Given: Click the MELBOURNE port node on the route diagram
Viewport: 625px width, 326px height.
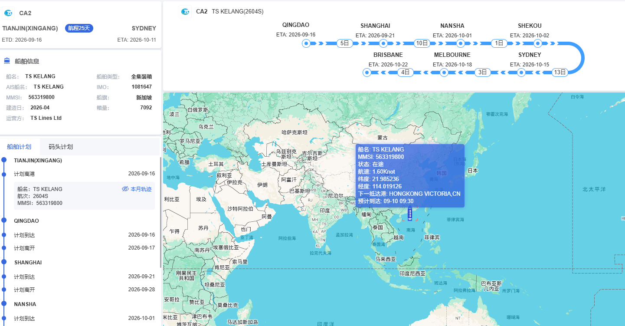Looking at the screenshot, I should point(444,72).
